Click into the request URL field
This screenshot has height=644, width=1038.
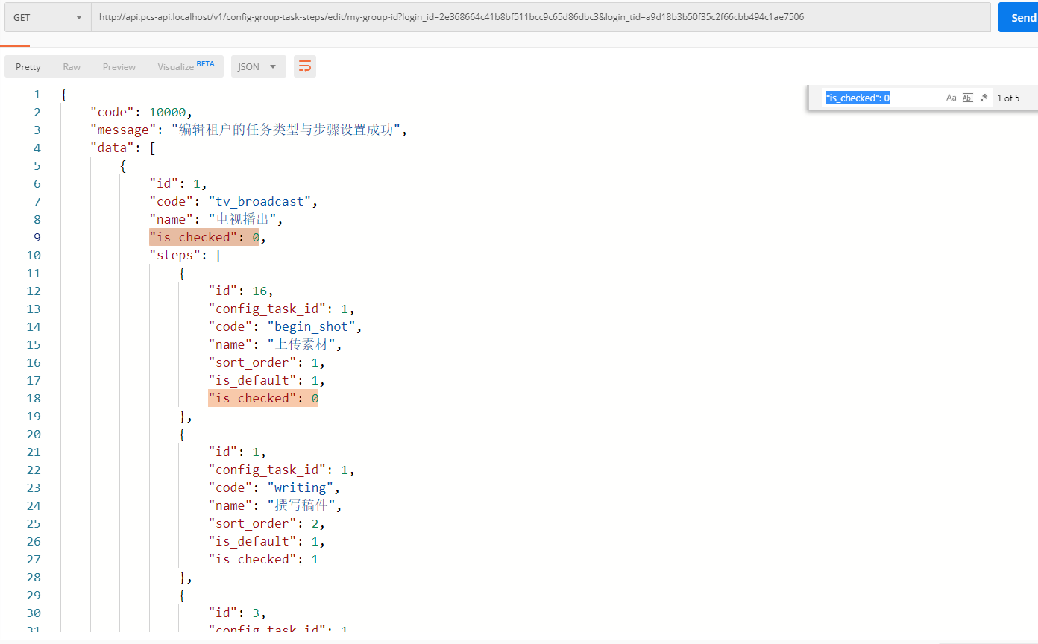point(522,17)
